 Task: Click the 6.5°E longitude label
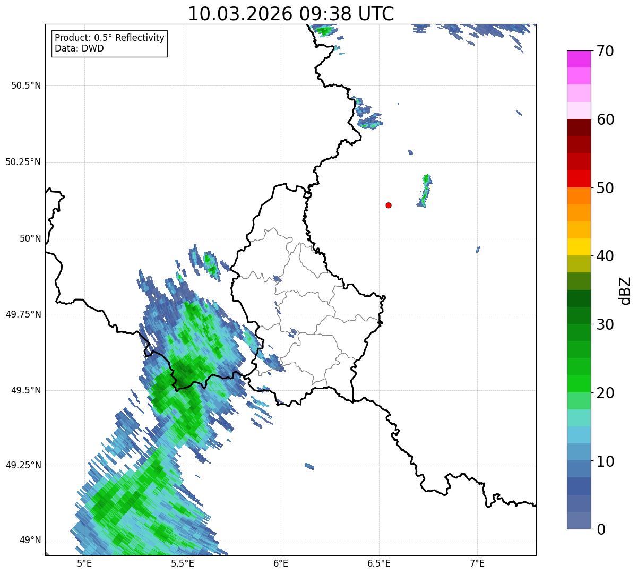click(x=379, y=563)
